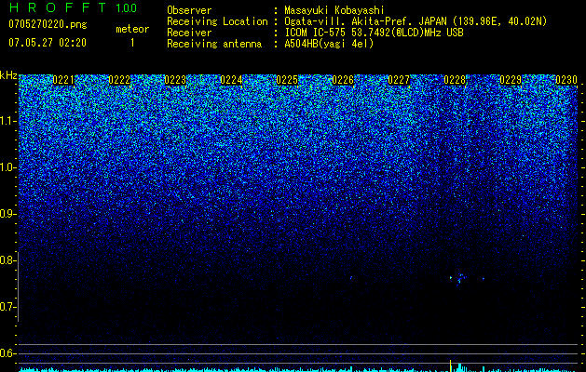Click the meteor count value 1
The image size is (586, 372).
(132, 43)
